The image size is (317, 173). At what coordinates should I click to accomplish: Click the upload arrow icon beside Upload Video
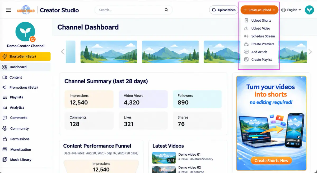tap(246, 28)
